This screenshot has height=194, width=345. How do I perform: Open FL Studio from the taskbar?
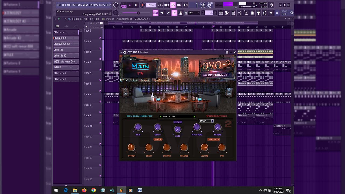click(121, 190)
